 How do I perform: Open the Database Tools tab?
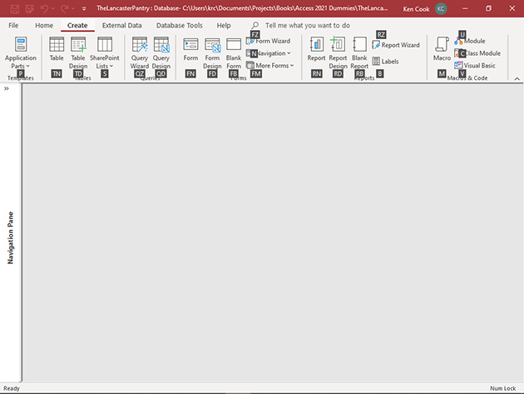click(x=179, y=26)
